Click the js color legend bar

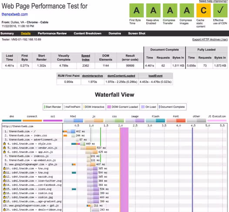coord(94,120)
